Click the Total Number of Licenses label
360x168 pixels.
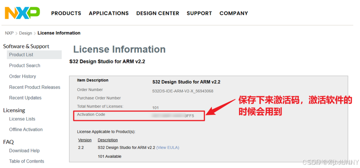100,106
